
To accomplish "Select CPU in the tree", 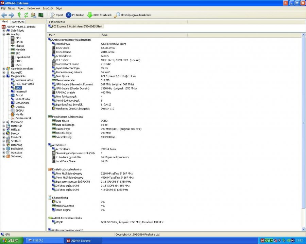I will click(18, 38).
